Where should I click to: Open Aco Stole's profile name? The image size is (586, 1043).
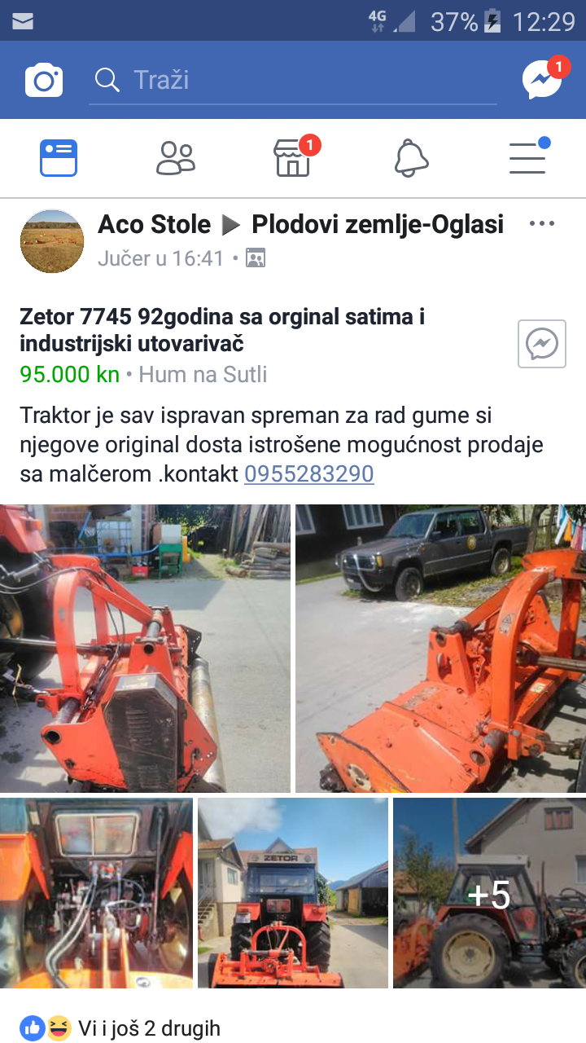pos(154,224)
